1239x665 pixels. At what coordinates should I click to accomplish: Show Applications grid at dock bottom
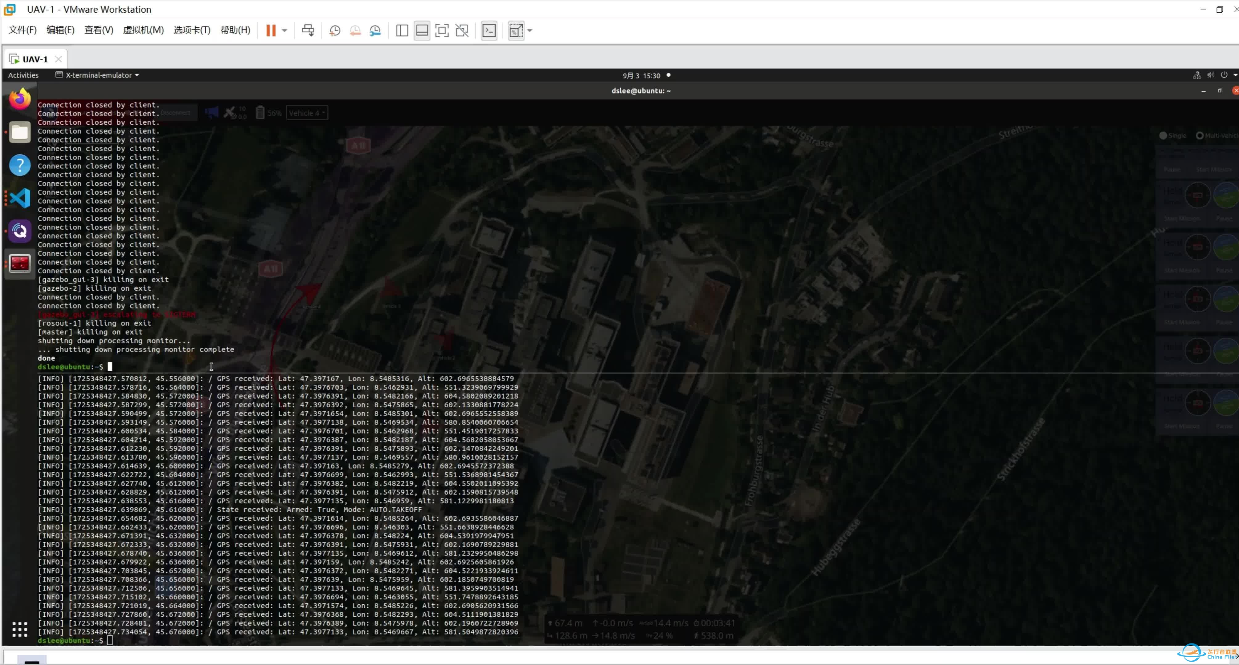click(20, 629)
